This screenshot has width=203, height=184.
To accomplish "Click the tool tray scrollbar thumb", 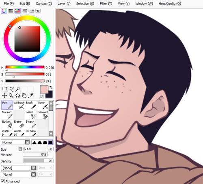I will click(x=51, y=108).
